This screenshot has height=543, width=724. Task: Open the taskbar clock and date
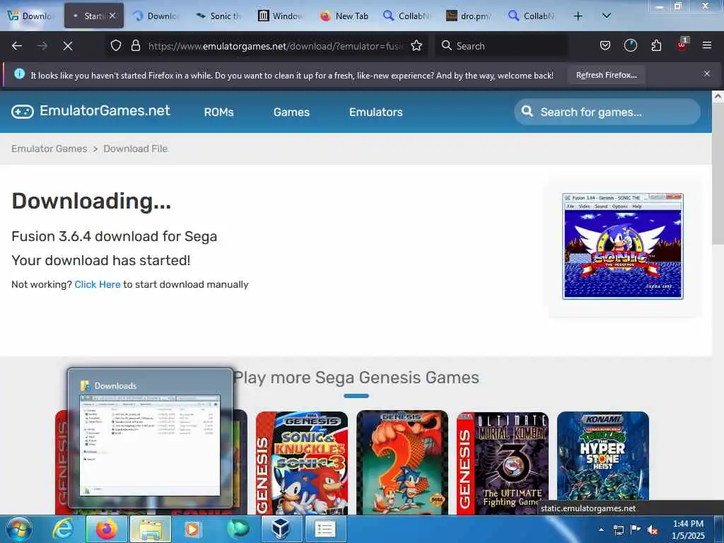(x=688, y=530)
